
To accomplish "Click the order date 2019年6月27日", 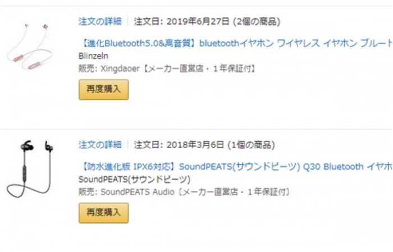I will tap(196, 22).
